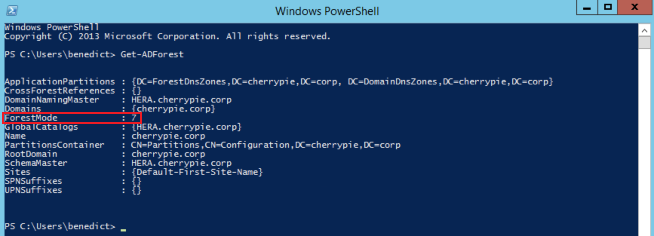The width and height of the screenshot is (654, 236).
Task: Maximize the PowerShell window
Action: click(608, 7)
